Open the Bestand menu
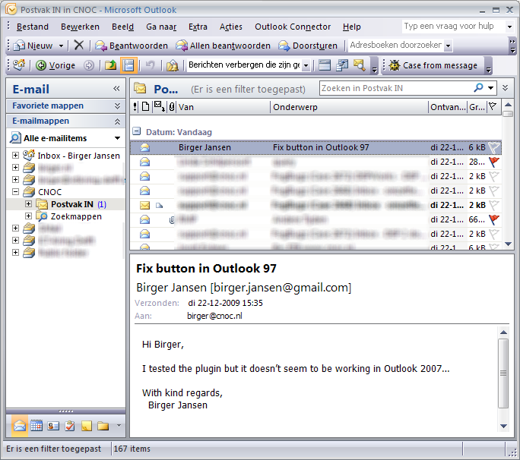 (33, 27)
